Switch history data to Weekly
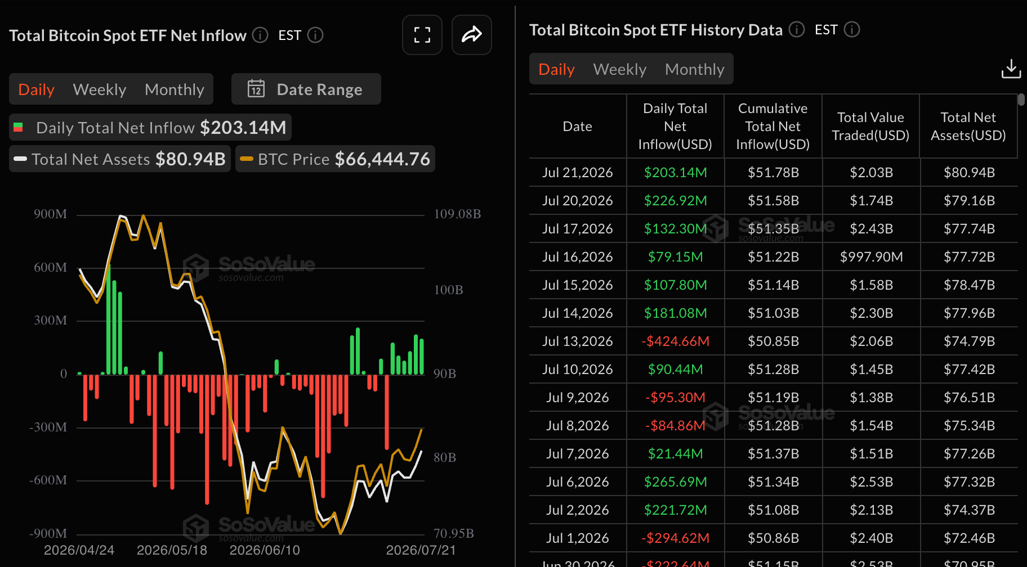The image size is (1027, 567). tap(620, 69)
